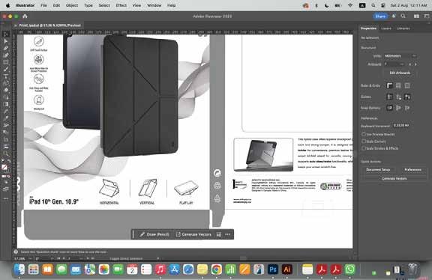Click the Draw (Pencil) taskbar button
Viewport: 432px width, 280px height.
(154, 234)
